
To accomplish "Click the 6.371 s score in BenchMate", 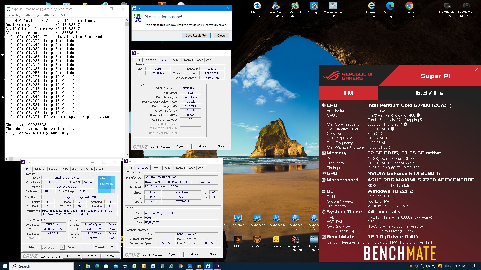I will pos(429,93).
